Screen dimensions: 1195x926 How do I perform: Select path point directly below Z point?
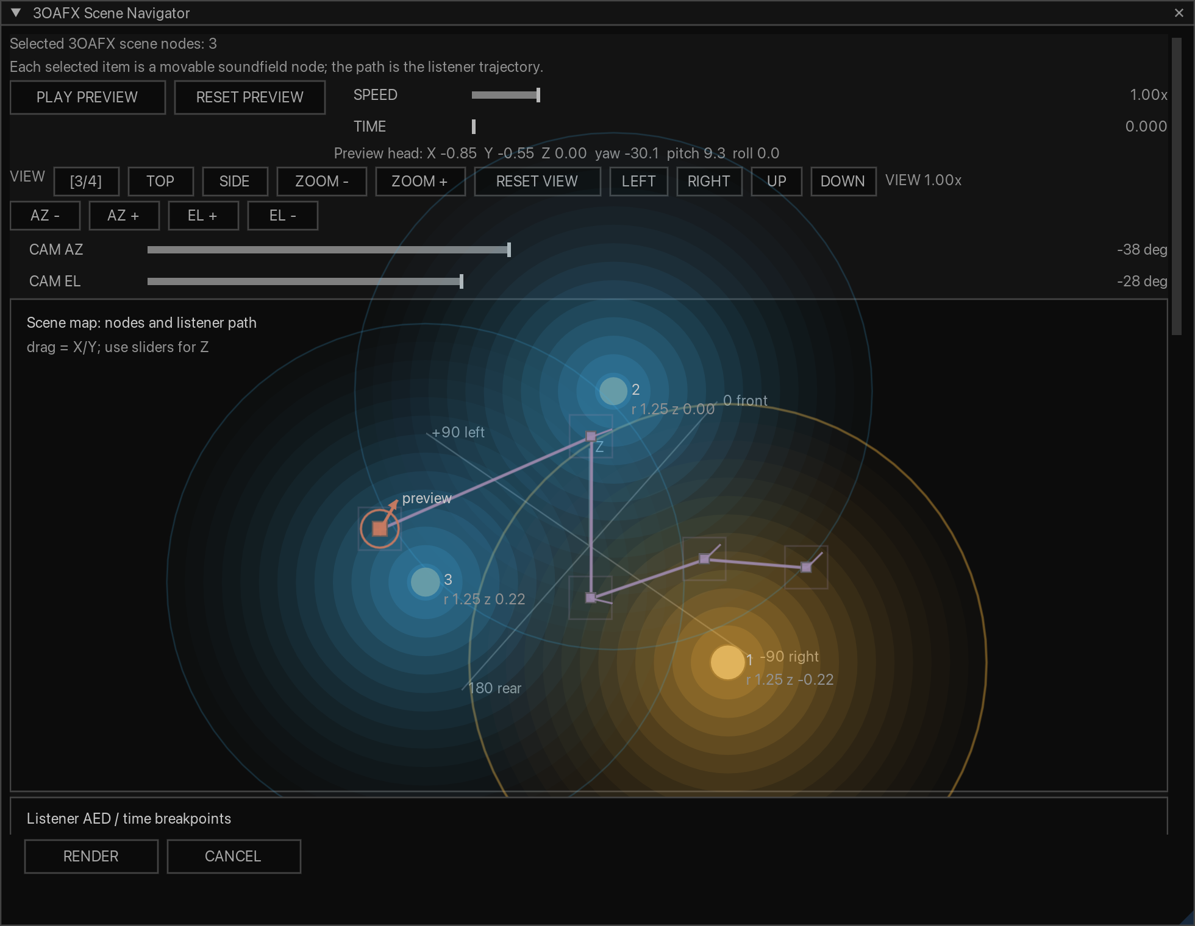click(x=590, y=598)
